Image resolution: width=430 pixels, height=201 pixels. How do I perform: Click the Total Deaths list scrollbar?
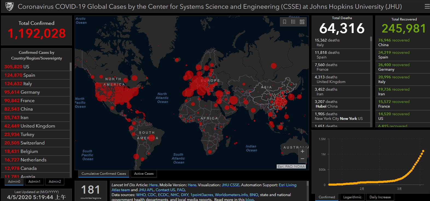371,82
